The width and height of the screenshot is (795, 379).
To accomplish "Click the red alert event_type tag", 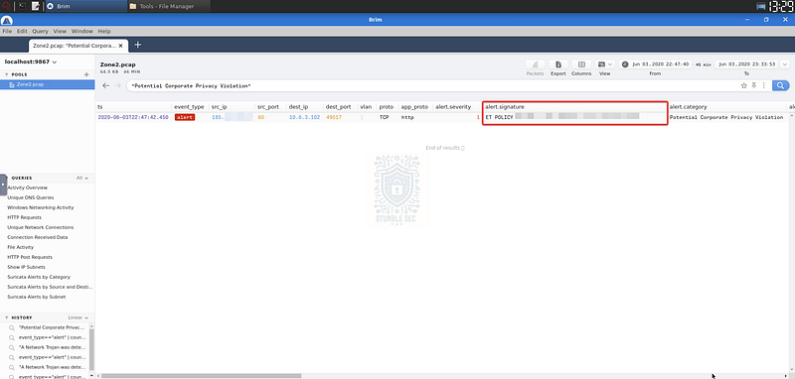I will click(185, 117).
